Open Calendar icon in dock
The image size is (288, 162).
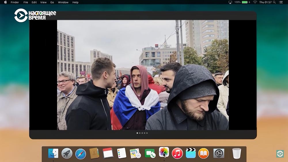click(x=108, y=153)
